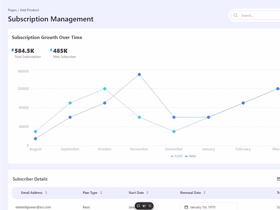
Task: Toggle the 'new' series in the chart legend
Action: pos(190,156)
